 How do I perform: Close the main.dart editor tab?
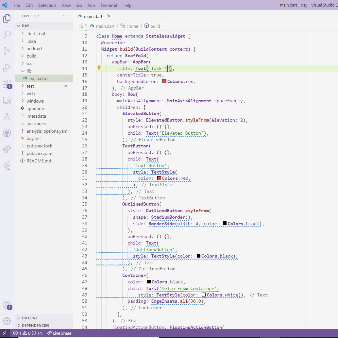click(109, 16)
